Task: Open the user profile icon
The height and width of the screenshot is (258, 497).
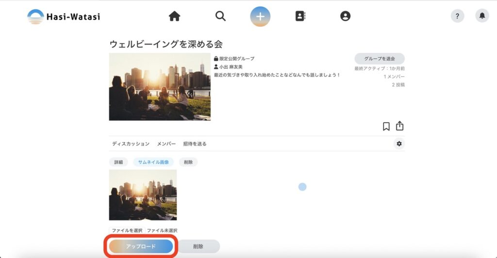Action: coord(345,16)
